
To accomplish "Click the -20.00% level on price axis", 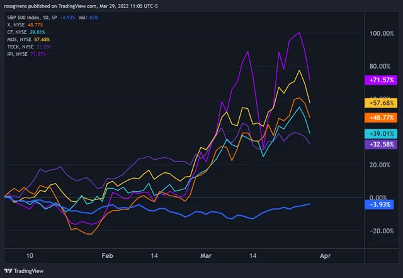I will [x=382, y=231].
